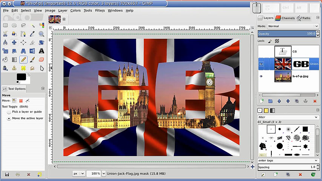
Task: Select the Clone stamp tool
Action: tap(14, 68)
